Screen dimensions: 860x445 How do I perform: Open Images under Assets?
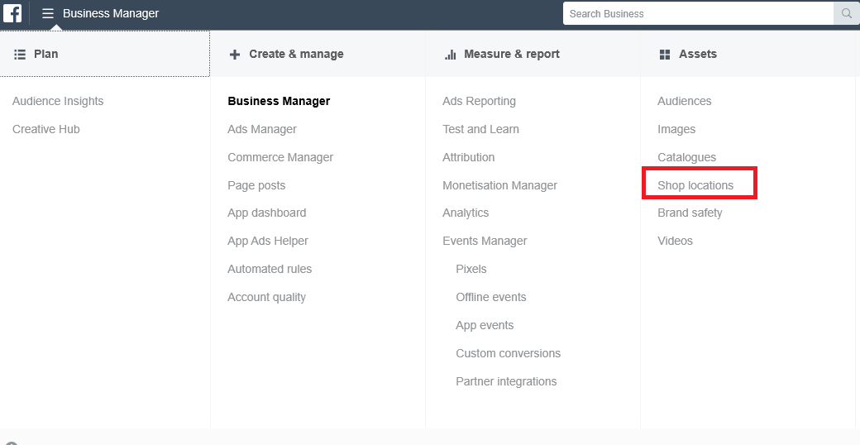pyautogui.click(x=676, y=130)
